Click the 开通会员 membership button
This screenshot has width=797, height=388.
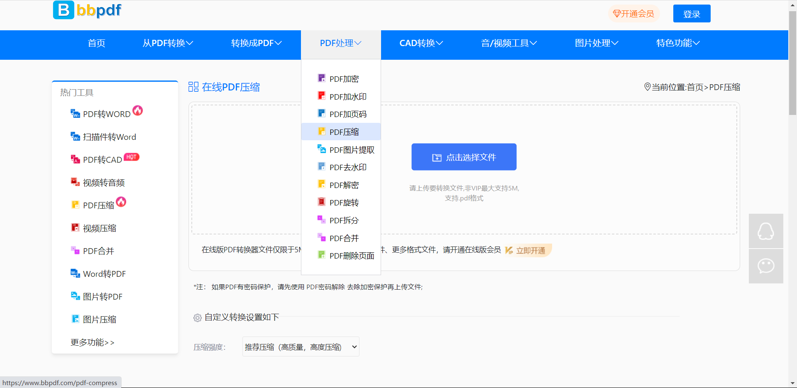tap(633, 14)
